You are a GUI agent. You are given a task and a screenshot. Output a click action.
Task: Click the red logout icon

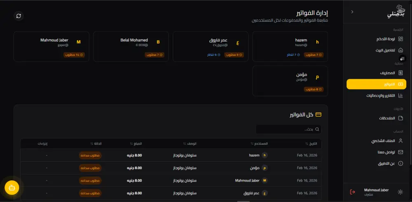353,192
